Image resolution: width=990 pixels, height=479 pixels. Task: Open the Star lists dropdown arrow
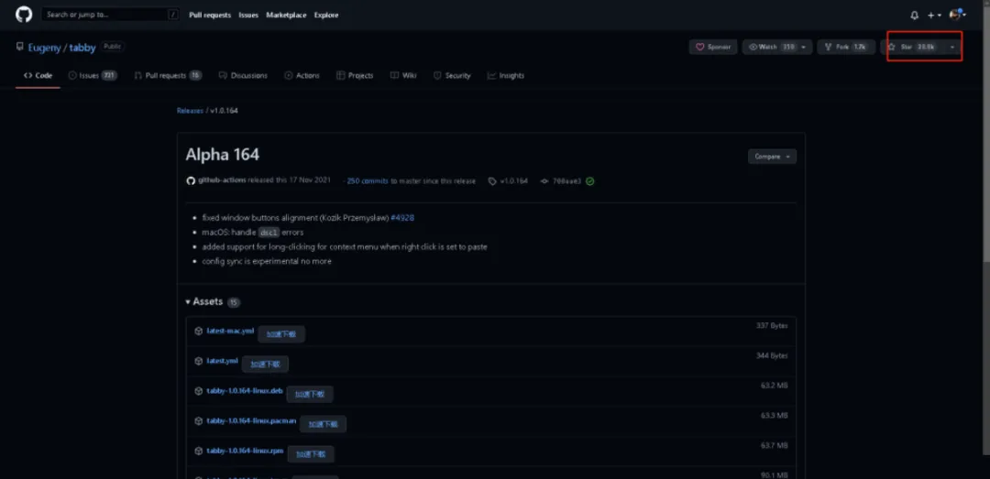point(952,47)
